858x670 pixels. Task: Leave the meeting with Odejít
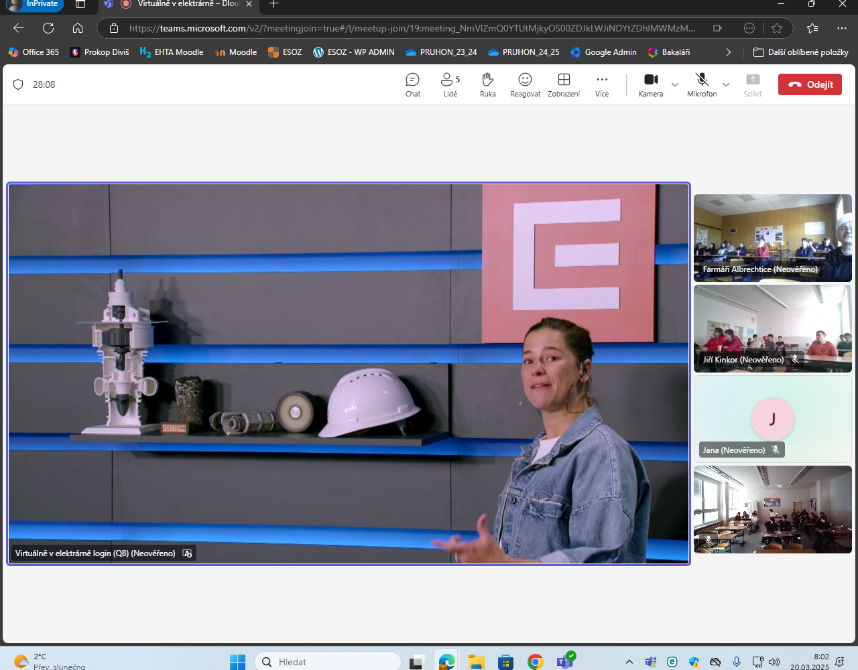click(810, 84)
